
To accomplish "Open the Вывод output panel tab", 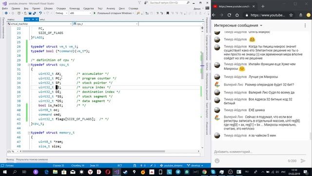I will [x=10, y=159].
